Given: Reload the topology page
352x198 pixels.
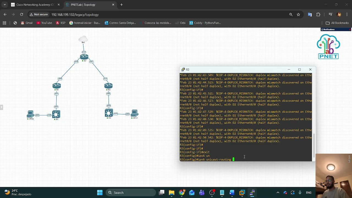Looking at the screenshot, I should click(21, 15).
